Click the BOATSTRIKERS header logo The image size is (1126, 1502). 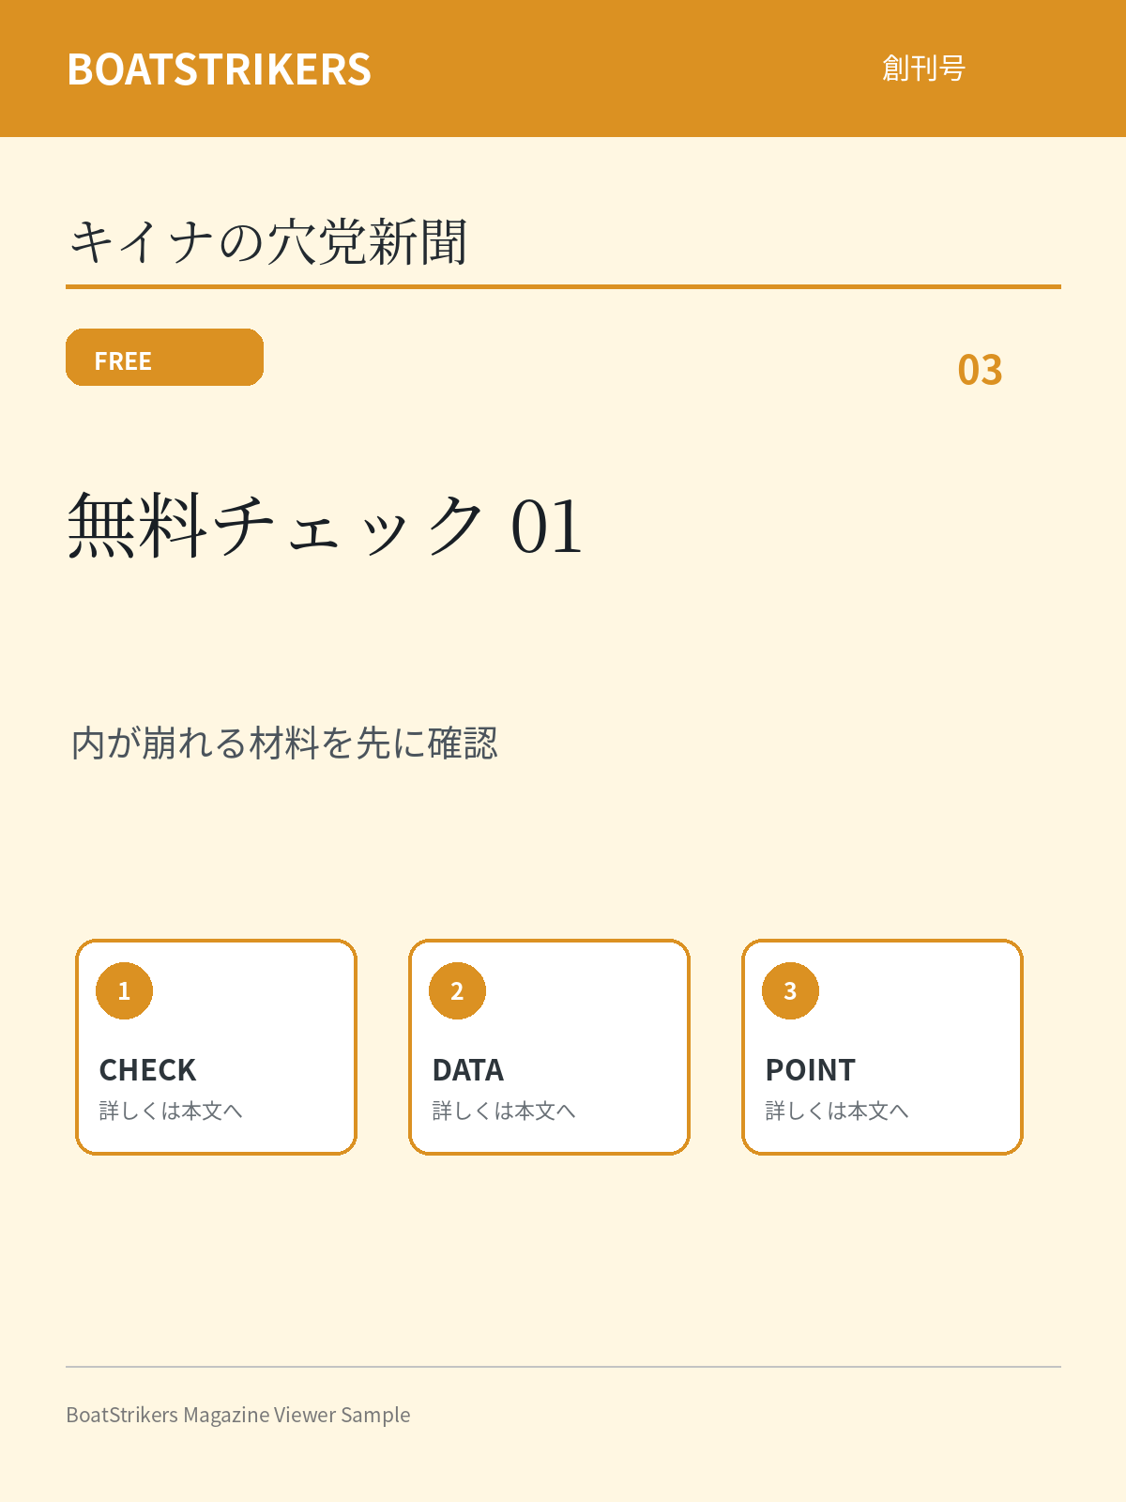click(219, 69)
